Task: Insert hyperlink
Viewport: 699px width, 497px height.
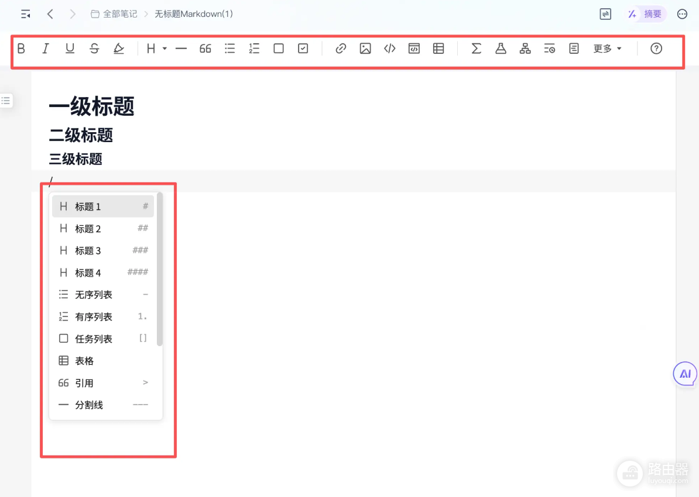Action: click(341, 49)
